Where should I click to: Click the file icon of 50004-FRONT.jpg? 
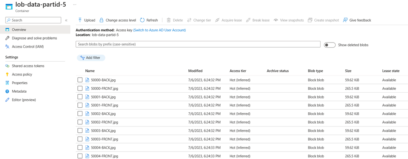pos(87,156)
